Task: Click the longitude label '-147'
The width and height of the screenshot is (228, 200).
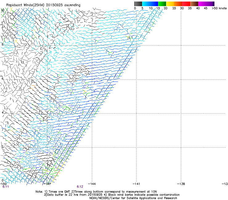Action: tap(47, 184)
